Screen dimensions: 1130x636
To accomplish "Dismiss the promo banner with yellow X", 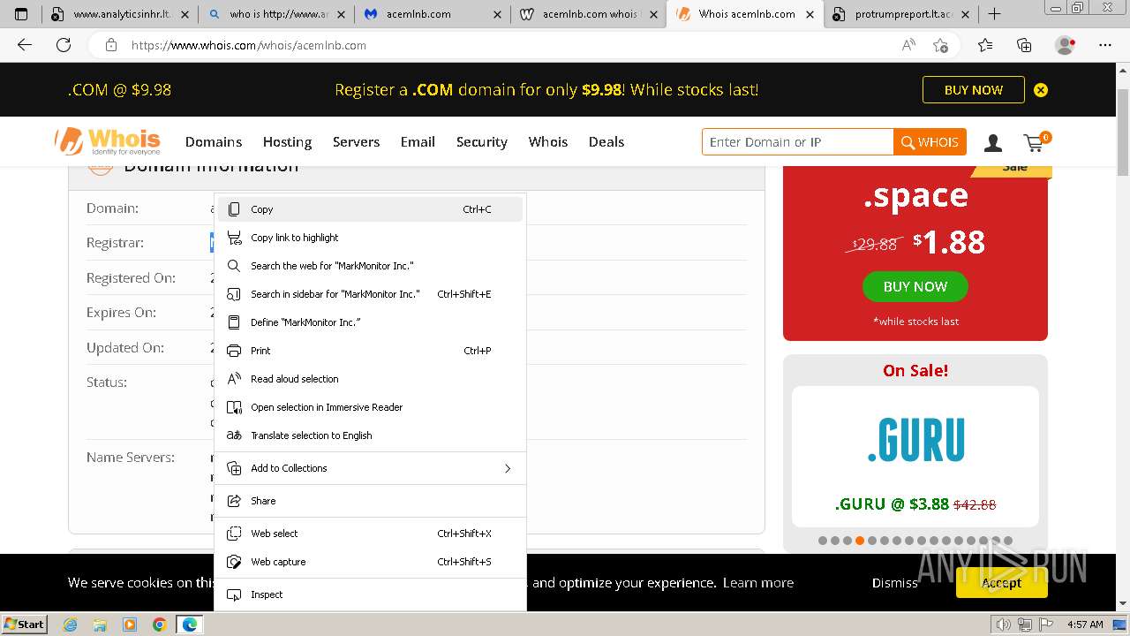I will coord(1041,90).
